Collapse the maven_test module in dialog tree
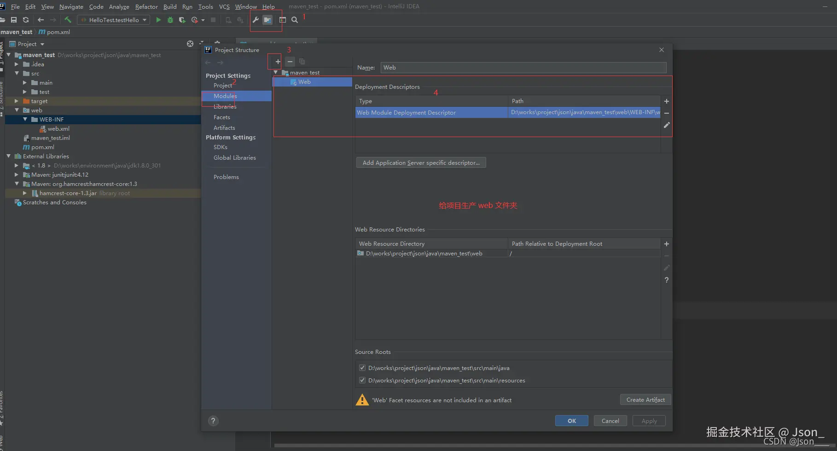 click(276, 72)
